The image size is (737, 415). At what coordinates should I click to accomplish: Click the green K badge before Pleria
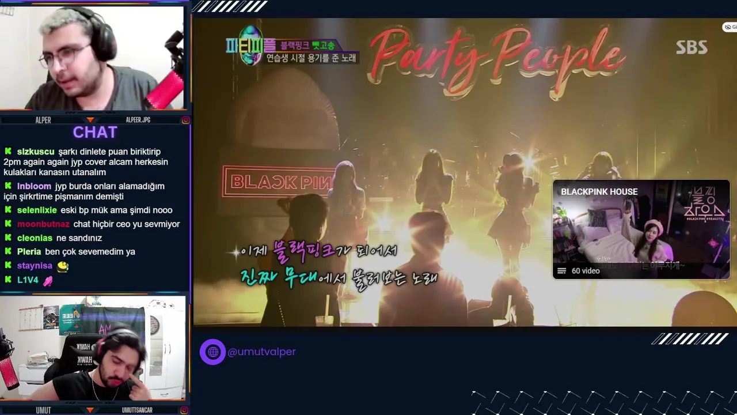point(8,252)
